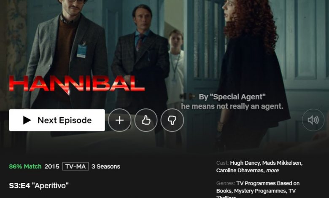Open cast member Mads Mikkelsen's page
Viewport: 329px width, 198px height.
[282, 163]
